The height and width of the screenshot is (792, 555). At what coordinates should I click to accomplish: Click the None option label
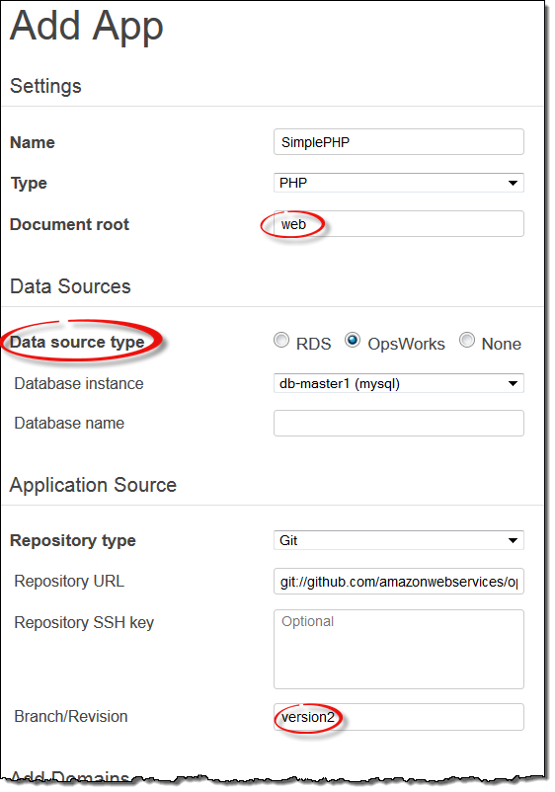(x=501, y=344)
